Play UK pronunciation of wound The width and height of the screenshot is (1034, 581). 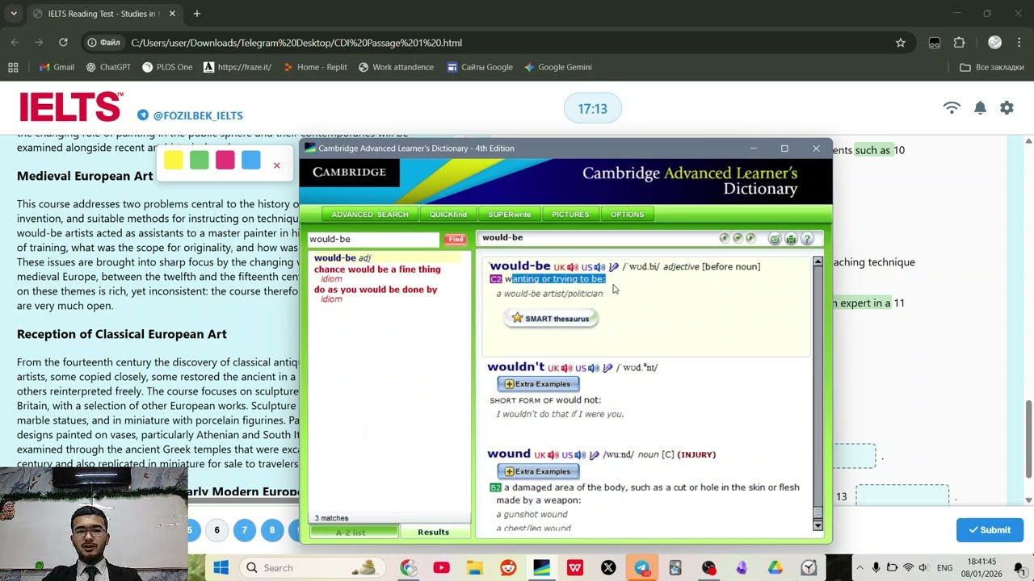click(553, 455)
